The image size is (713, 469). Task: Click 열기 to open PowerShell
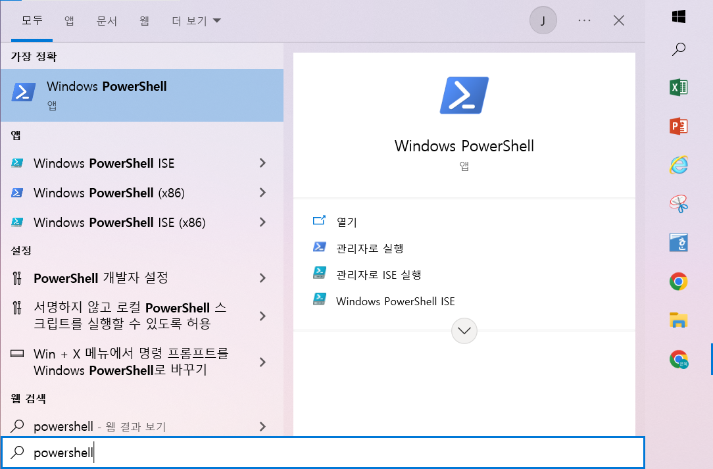coord(347,222)
